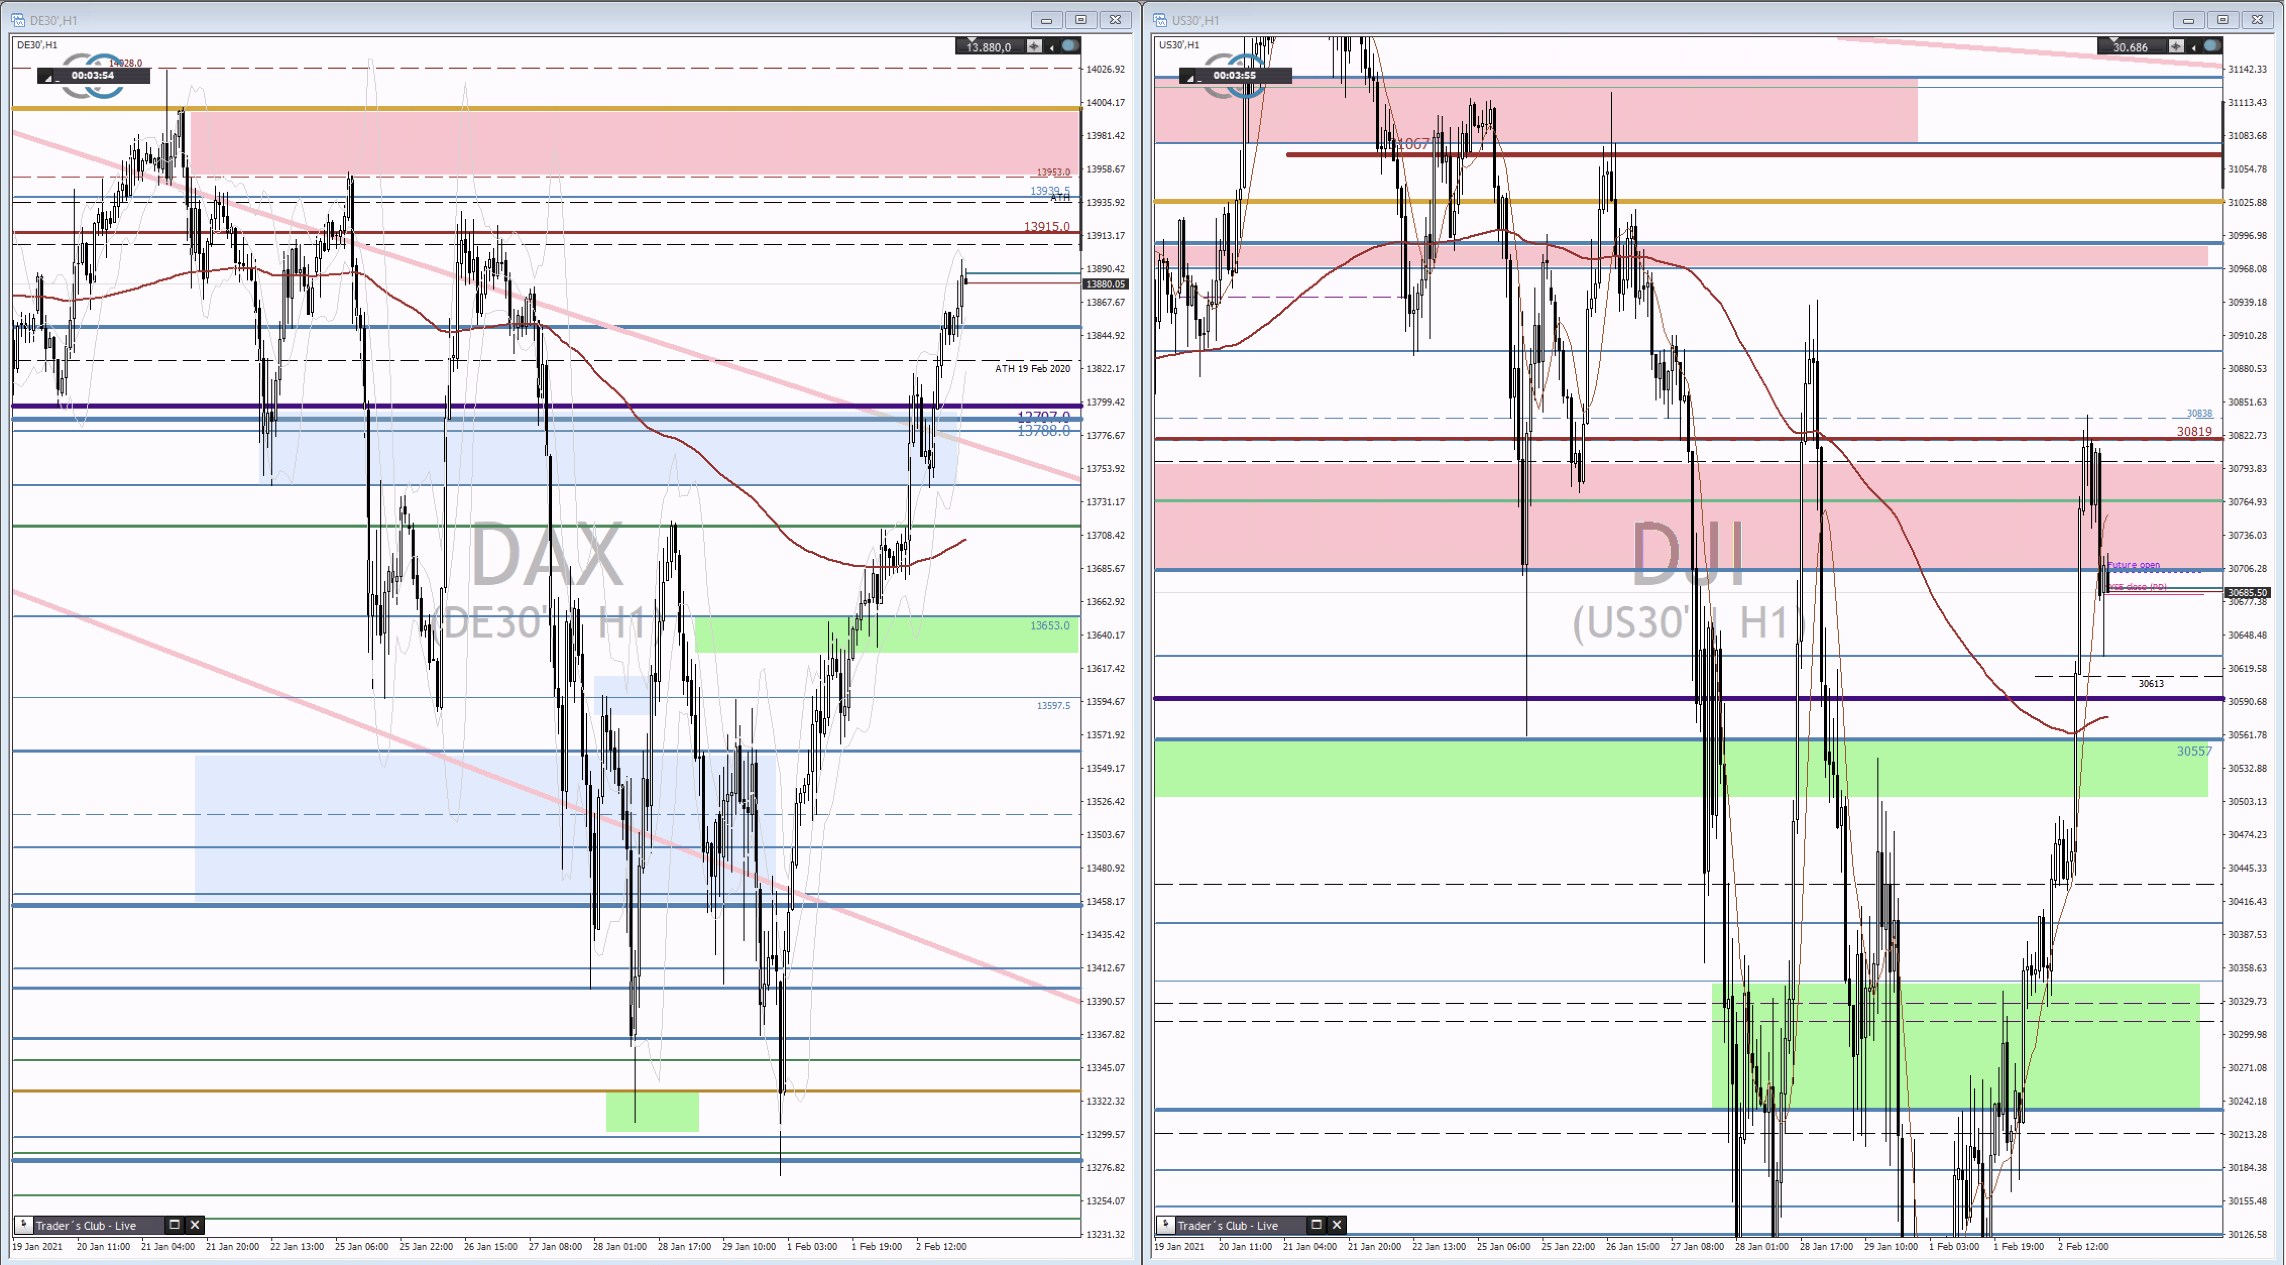Select the 13653.0 label in green DAX zone
The width and height of the screenshot is (2286, 1265).
(x=1050, y=625)
